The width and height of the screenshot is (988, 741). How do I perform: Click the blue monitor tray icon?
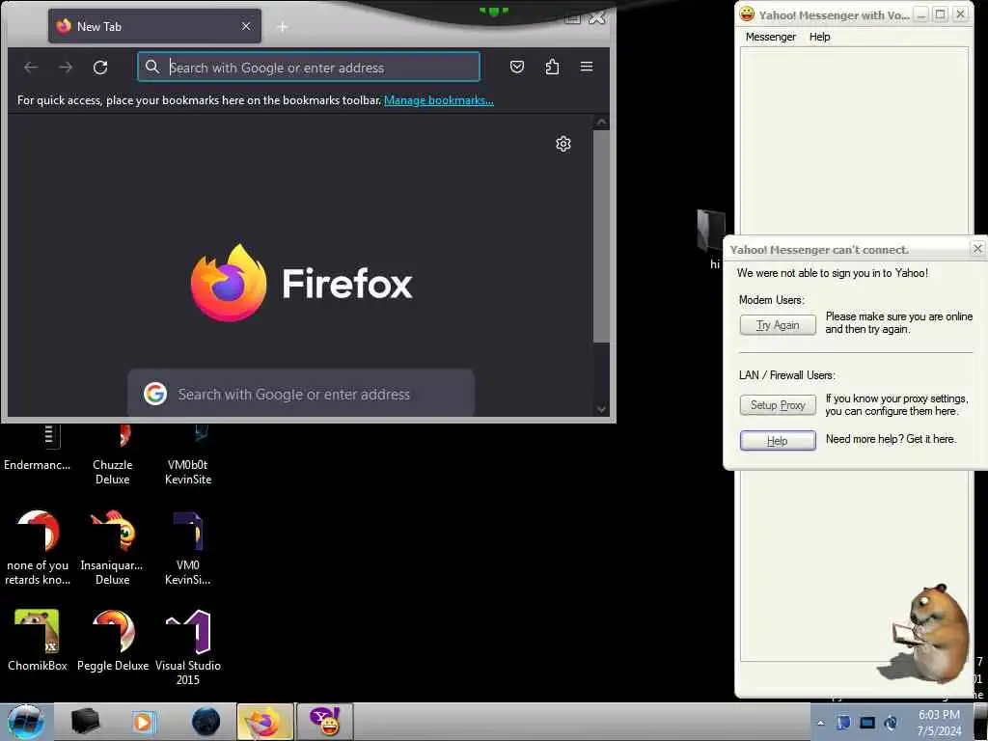coord(867,723)
